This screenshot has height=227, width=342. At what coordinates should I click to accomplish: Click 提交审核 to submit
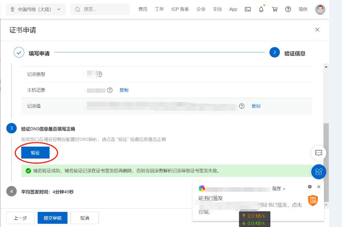tap(52, 218)
